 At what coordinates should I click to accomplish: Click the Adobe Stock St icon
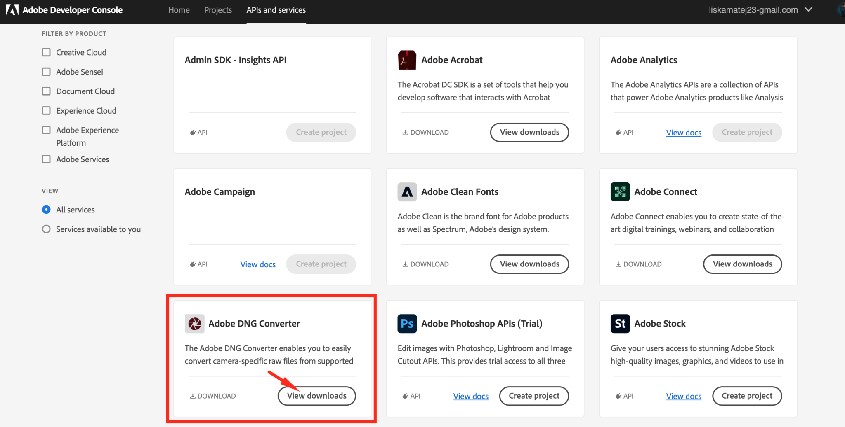click(x=620, y=324)
